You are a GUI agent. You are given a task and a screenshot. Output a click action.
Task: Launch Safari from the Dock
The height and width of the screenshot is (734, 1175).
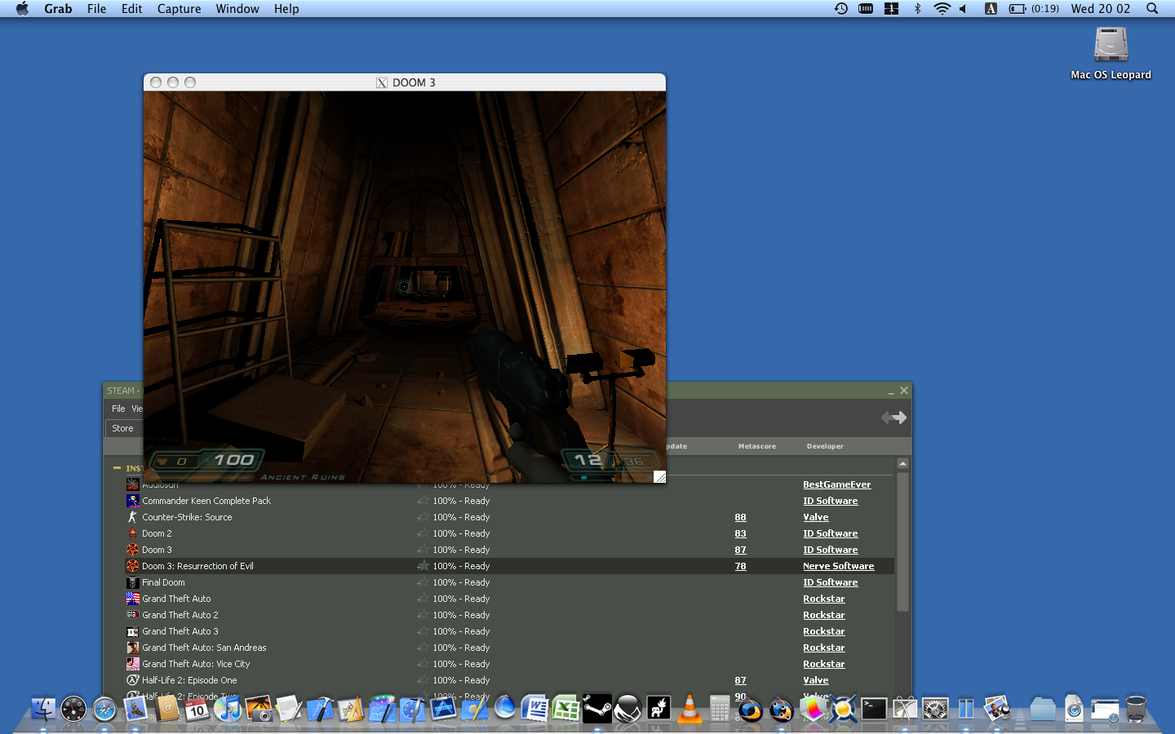[x=104, y=709]
